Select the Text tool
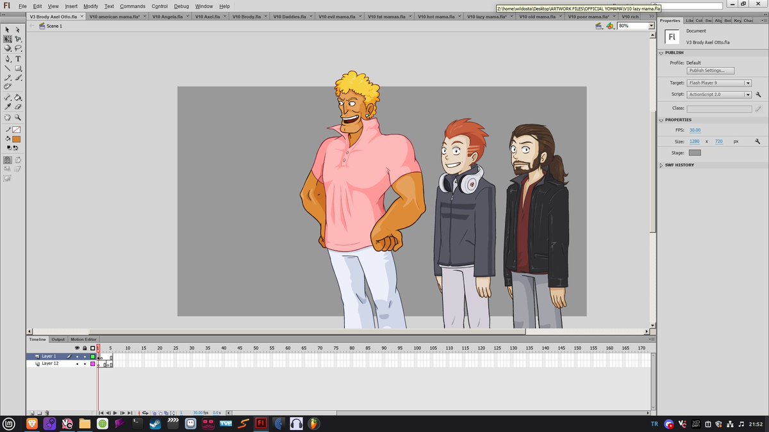This screenshot has height=432, width=769. click(x=18, y=58)
